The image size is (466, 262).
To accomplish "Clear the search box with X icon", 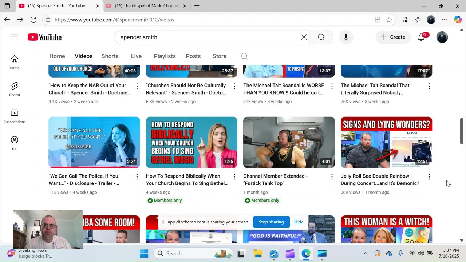I will tap(304, 37).
